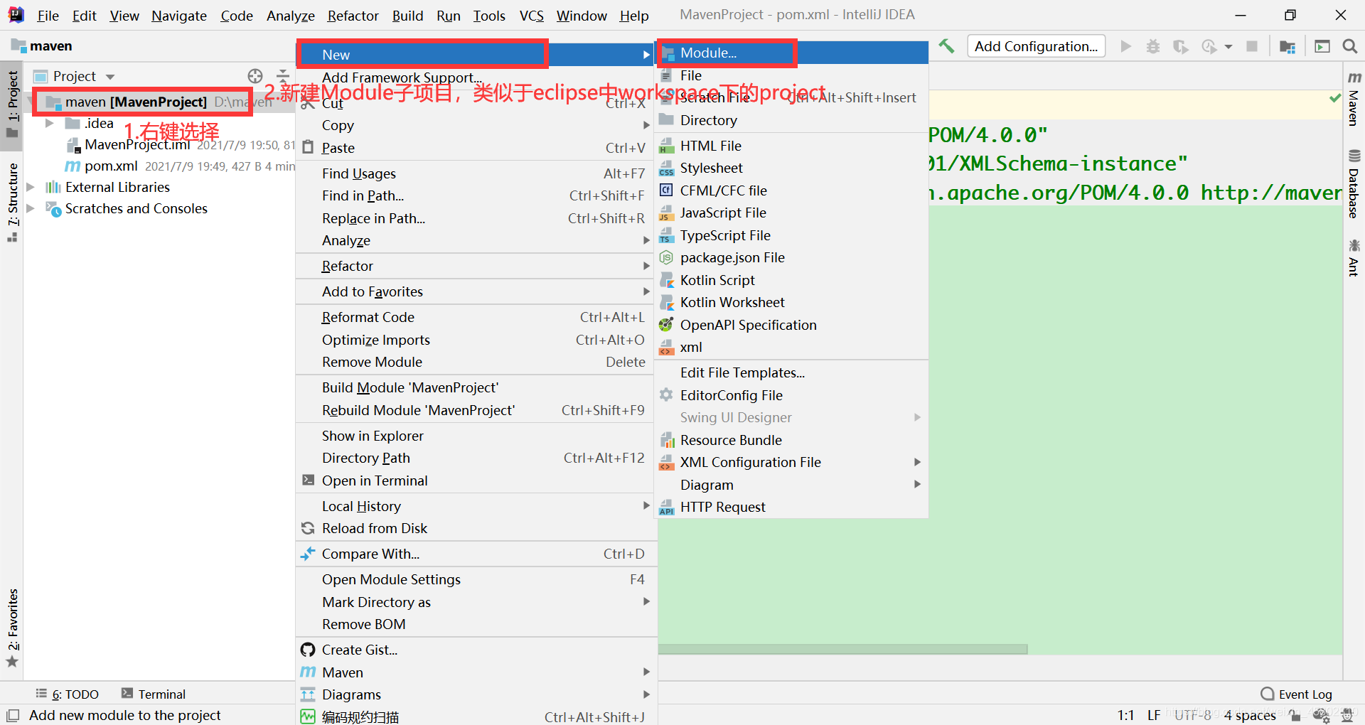The height and width of the screenshot is (725, 1365).
Task: Open the Maven tool window on right sidebar
Action: (x=1354, y=99)
